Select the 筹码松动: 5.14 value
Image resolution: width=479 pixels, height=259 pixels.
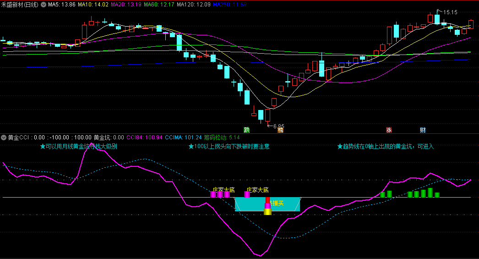[x=222, y=138]
